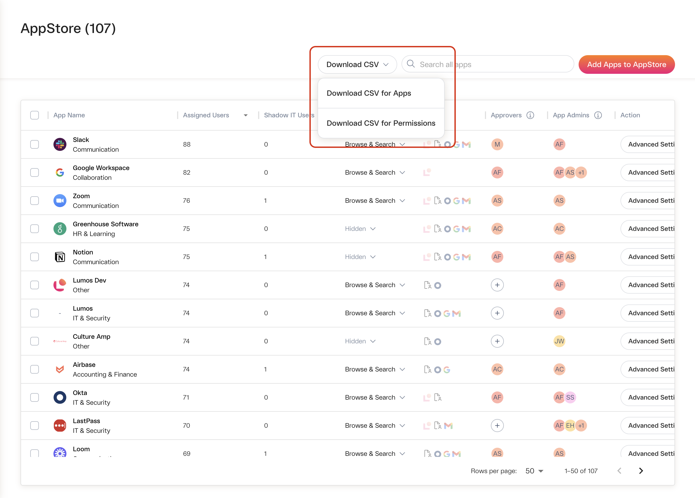Screen dimensions: 695x498
Task: Sort by Assigned Users arrow
Action: click(x=245, y=115)
